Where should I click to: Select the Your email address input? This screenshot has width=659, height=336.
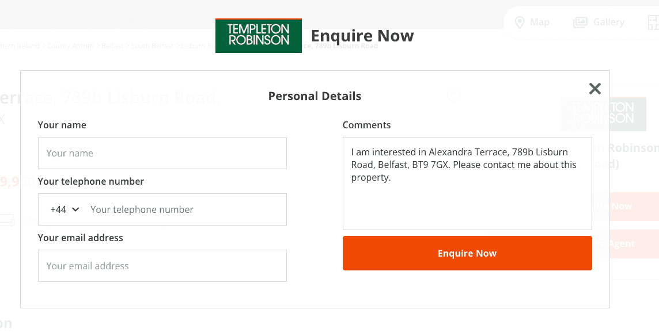point(162,266)
